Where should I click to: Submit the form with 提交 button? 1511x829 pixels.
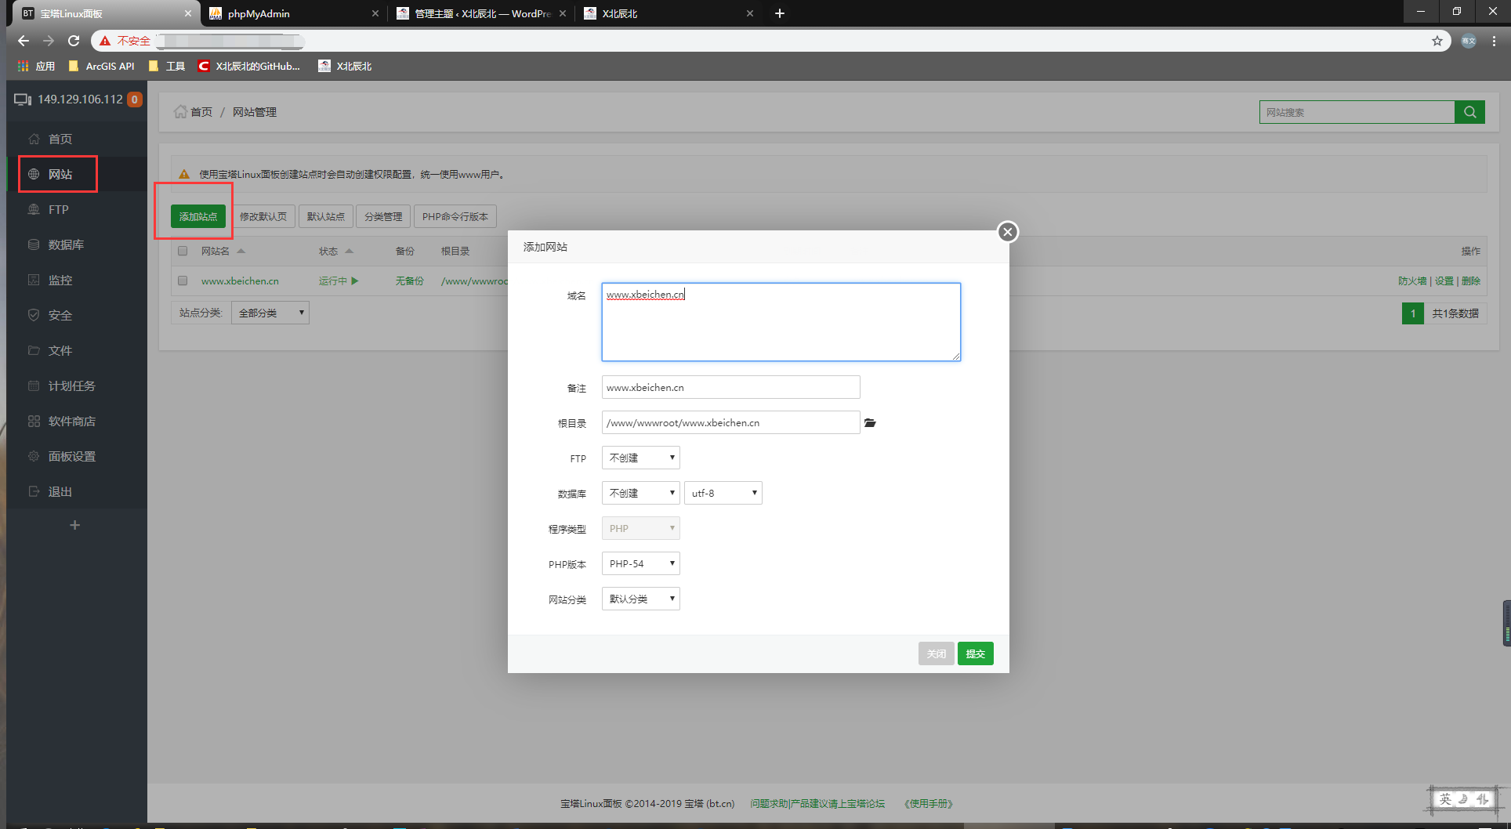975,653
